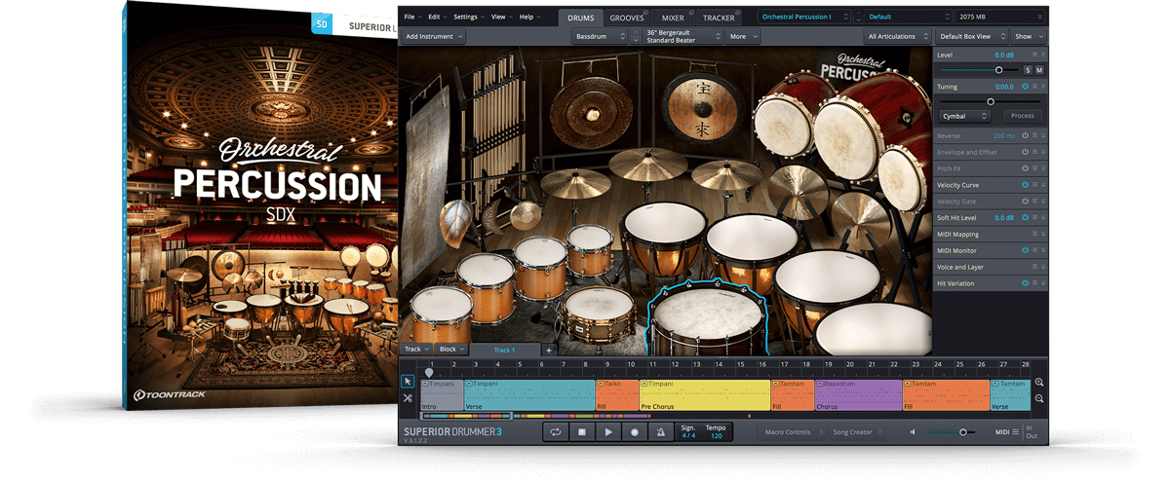Open the Edit menu
1170x480 pixels.
click(x=437, y=17)
